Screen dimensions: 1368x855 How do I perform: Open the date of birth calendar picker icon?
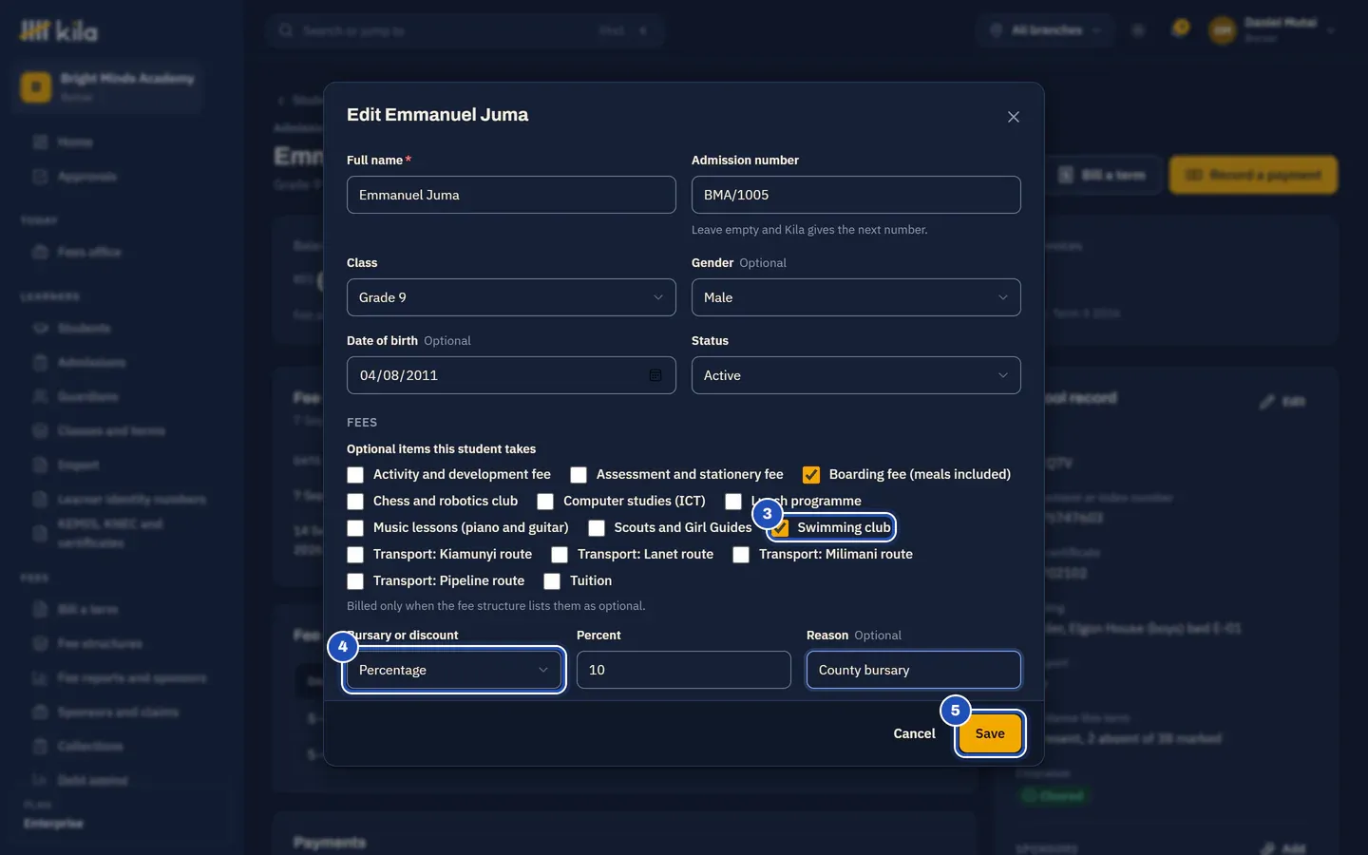(x=655, y=375)
